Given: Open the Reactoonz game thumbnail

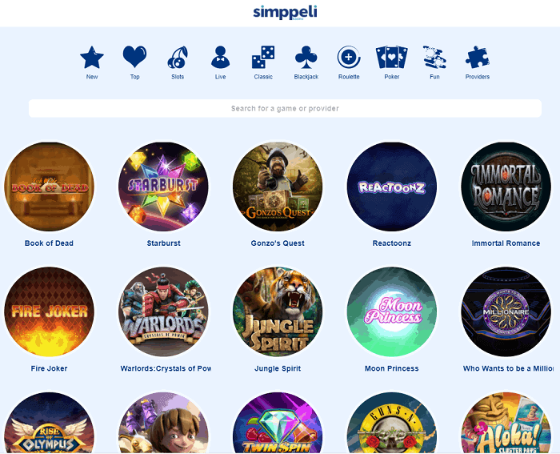Looking at the screenshot, I should click(x=392, y=187).
